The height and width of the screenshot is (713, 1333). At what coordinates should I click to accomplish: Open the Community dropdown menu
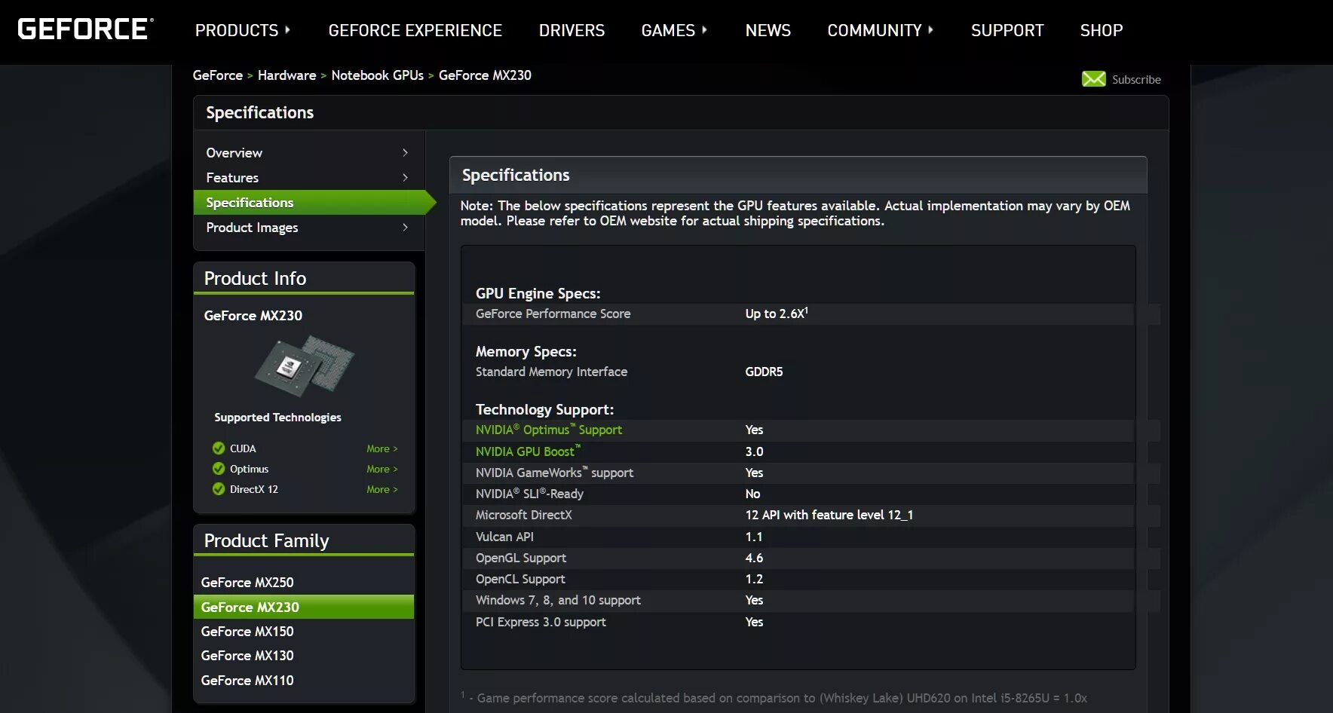pyautogui.click(x=880, y=30)
